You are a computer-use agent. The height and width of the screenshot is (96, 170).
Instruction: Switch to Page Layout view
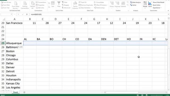[x=142, y=95]
